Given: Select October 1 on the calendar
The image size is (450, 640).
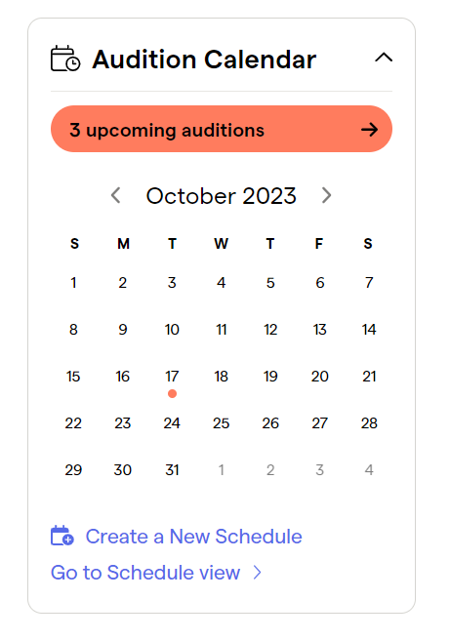Looking at the screenshot, I should tap(73, 283).
